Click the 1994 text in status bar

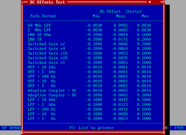pos(179,128)
